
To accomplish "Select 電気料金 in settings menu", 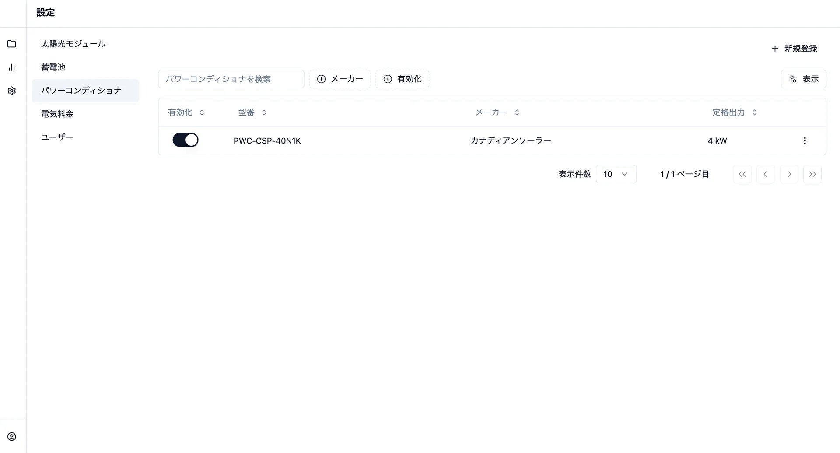I will click(x=85, y=114).
